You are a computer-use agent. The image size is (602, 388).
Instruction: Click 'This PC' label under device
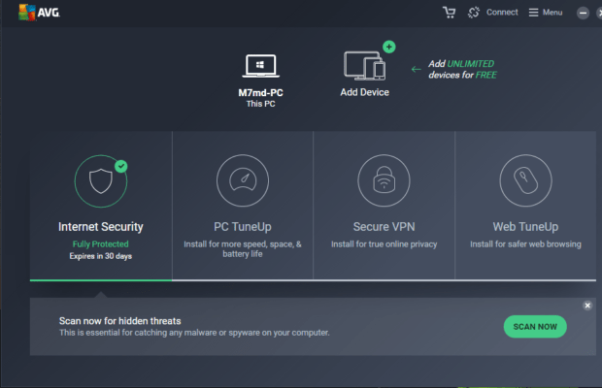260,104
